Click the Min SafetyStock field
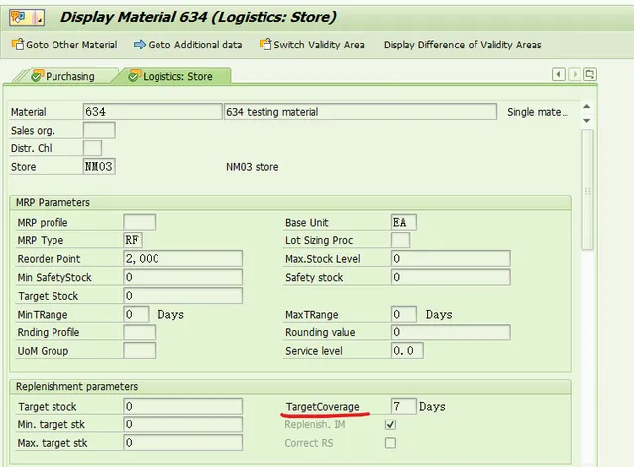Image resolution: width=634 pixels, height=467 pixels. point(182,277)
